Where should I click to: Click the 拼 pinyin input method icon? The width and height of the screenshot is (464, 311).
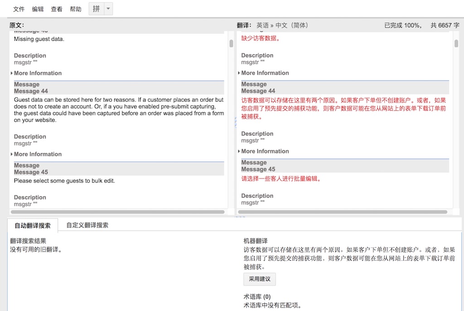[x=96, y=9]
